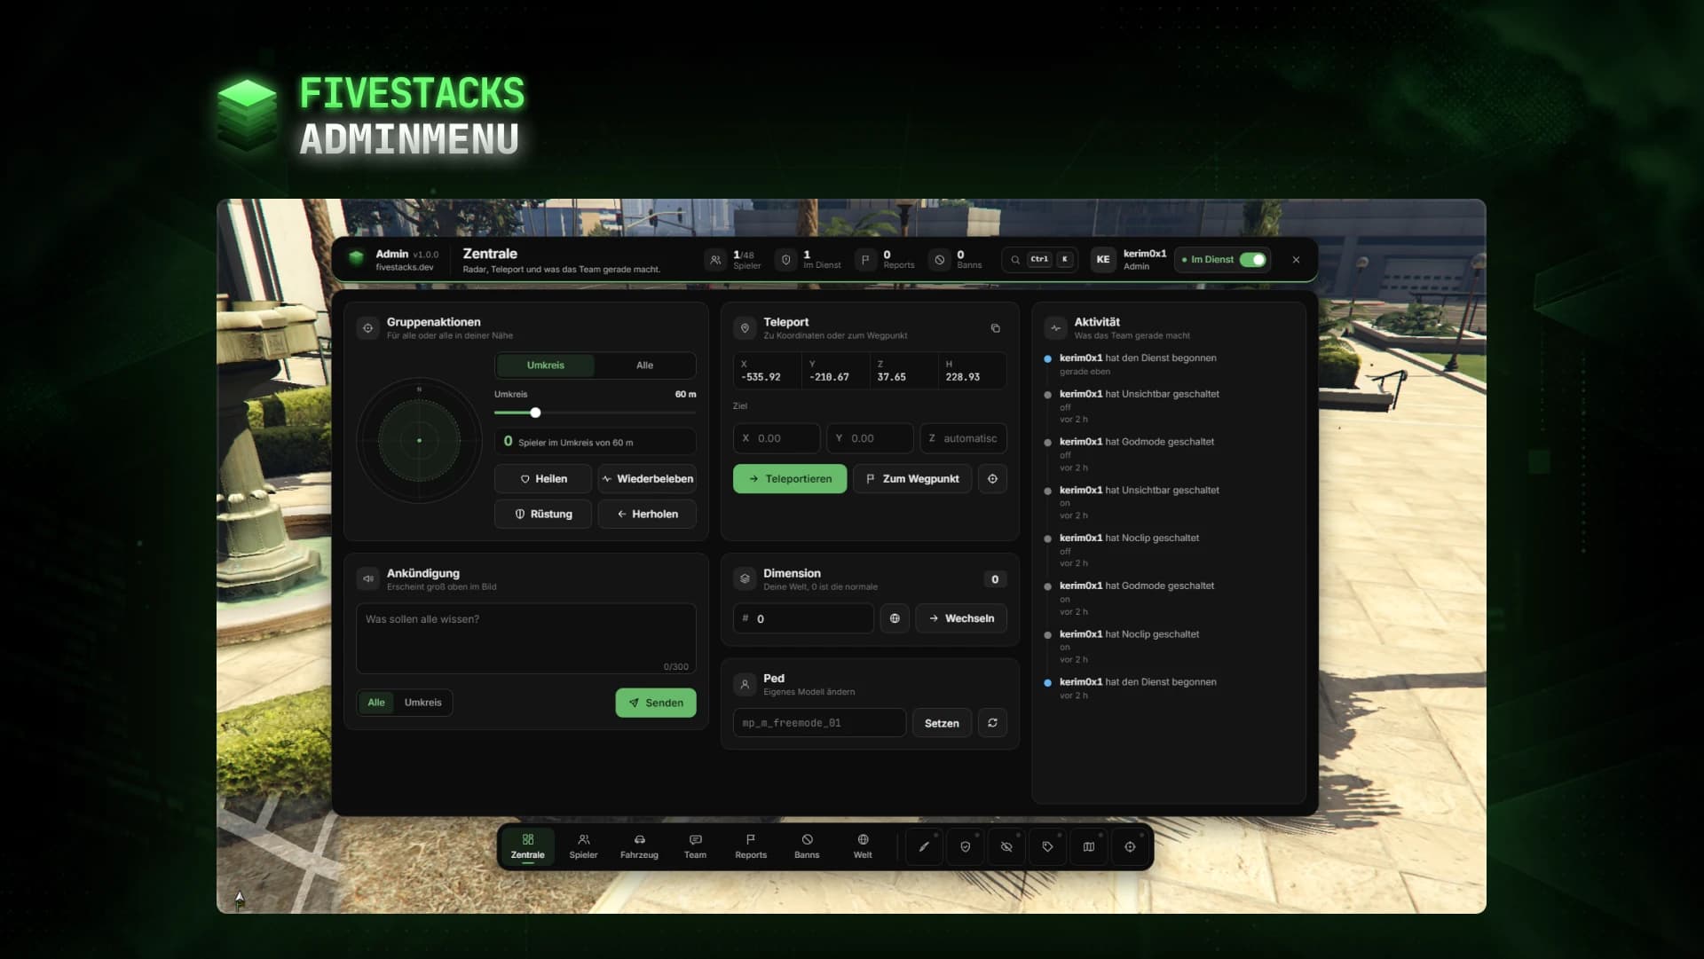
Task: Toggle the map quick-action icon
Action: coord(1089,846)
